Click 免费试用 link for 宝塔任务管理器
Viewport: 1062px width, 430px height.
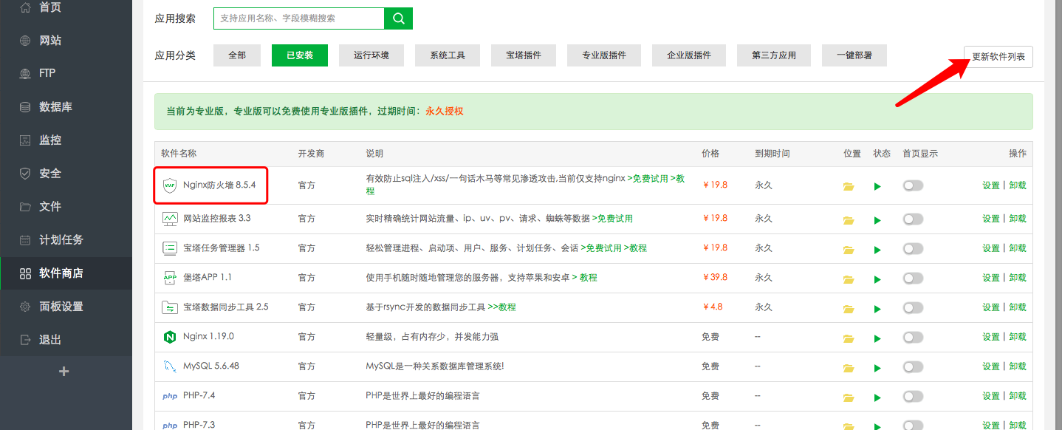[x=601, y=248]
